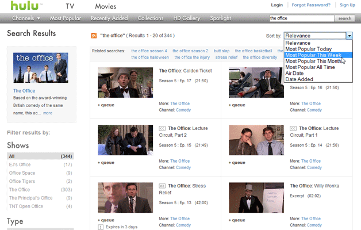
Task: Open related search 'stress relief'
Action: tap(226, 57)
